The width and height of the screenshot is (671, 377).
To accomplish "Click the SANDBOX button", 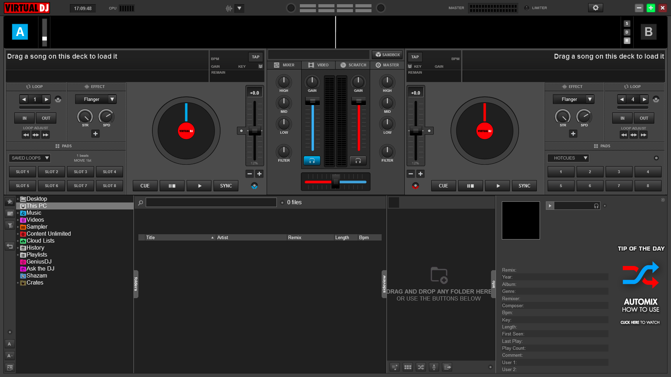I will (x=387, y=55).
